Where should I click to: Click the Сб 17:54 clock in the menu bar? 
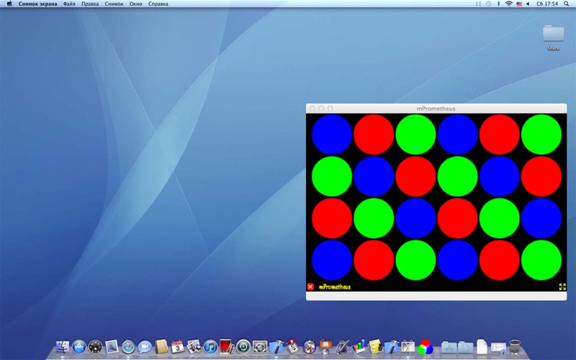point(547,4)
